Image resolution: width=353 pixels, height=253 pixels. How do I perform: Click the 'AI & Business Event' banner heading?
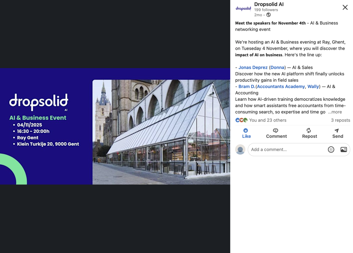point(38,118)
